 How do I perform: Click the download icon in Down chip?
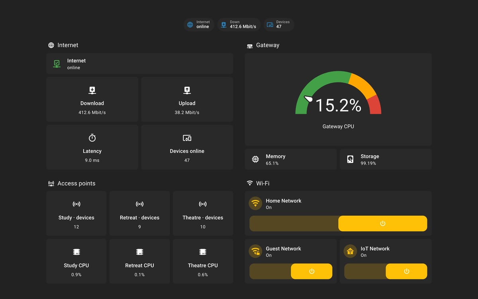point(223,25)
